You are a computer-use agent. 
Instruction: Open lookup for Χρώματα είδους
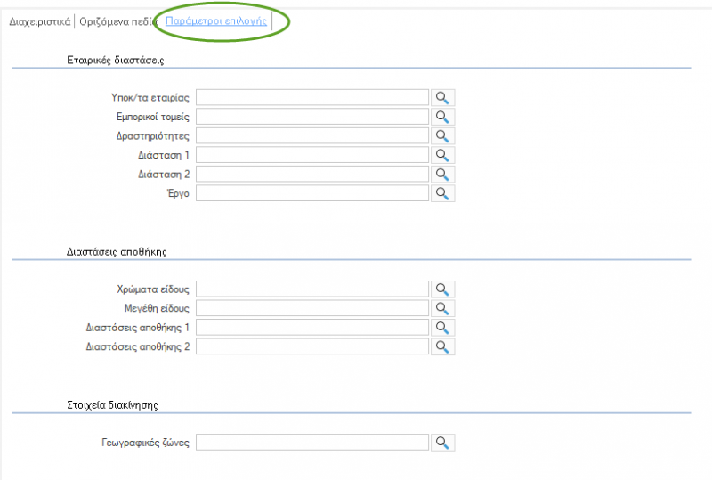(442, 289)
